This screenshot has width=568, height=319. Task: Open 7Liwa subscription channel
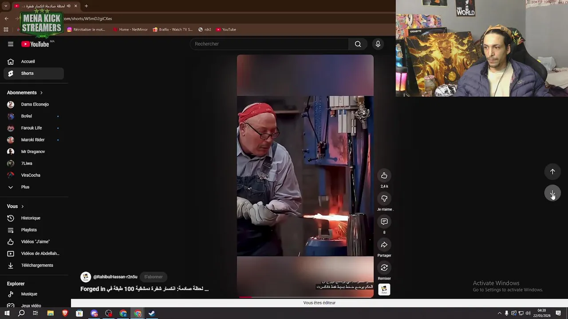click(34, 163)
